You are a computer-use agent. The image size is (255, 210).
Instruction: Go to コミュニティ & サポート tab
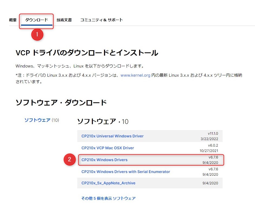101,20
